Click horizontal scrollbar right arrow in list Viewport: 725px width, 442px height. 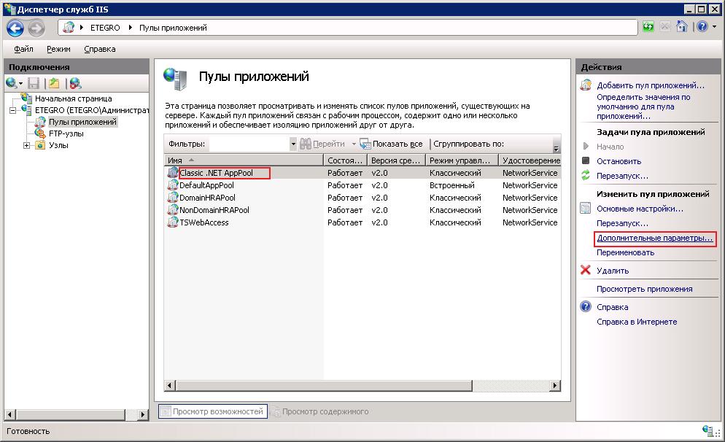(555, 385)
